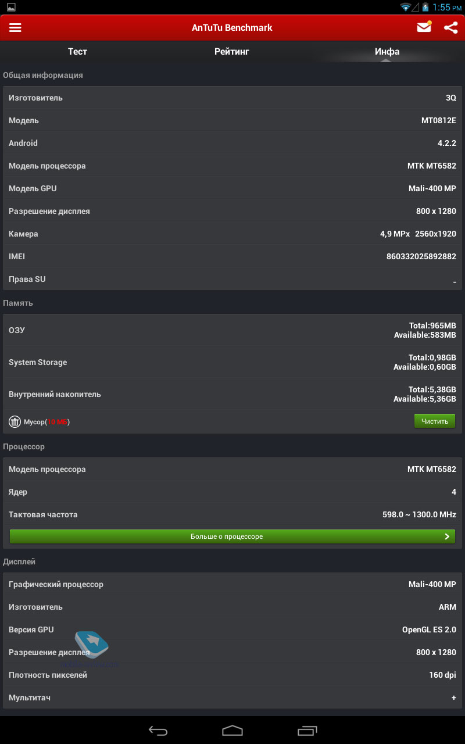Click the green Чистить button
The image size is (465, 744).
pos(435,421)
